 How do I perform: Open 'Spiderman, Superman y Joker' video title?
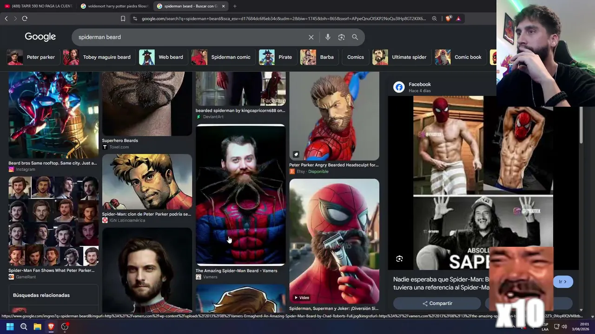(x=334, y=308)
